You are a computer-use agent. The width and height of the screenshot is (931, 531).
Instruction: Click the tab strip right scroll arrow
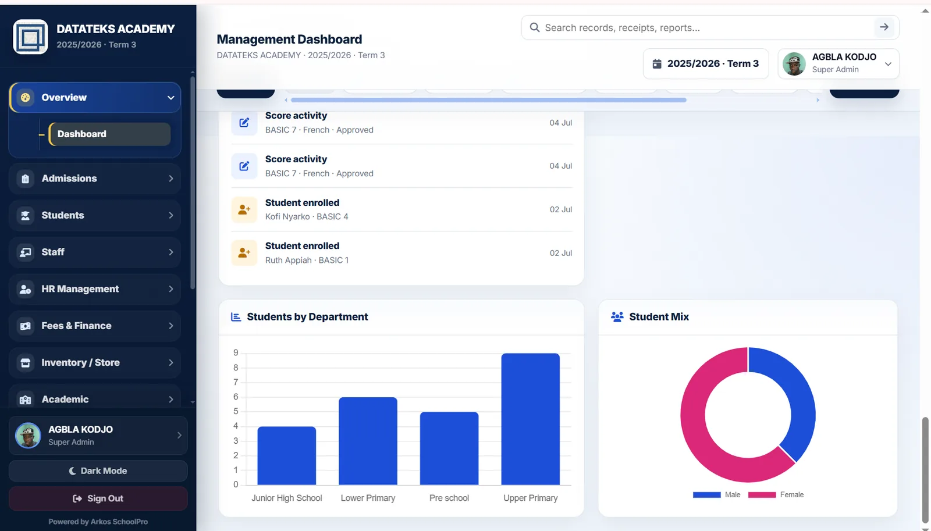pyautogui.click(x=818, y=100)
